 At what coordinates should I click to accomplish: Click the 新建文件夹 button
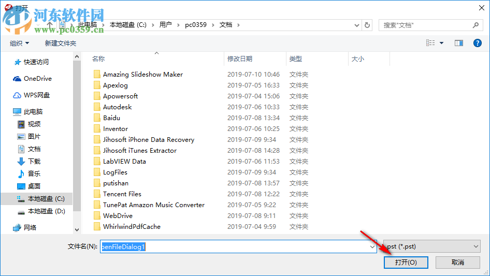pos(60,43)
